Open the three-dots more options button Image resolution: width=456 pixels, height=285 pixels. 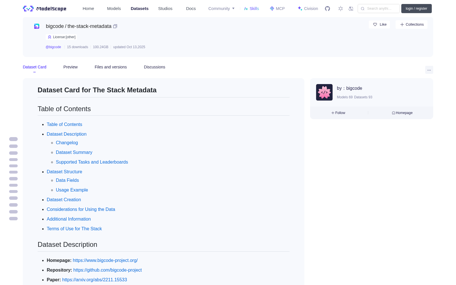click(x=429, y=70)
